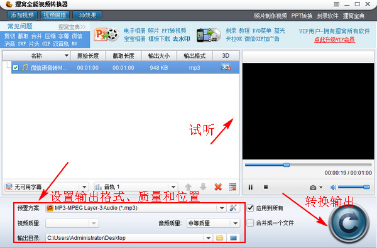
Task: Open the 3D效果 settings
Action: point(87,15)
